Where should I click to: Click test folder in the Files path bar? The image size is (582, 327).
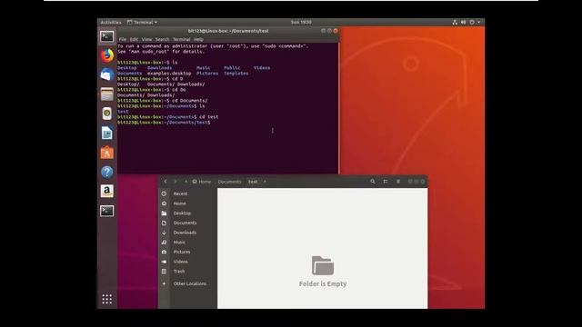click(x=253, y=182)
